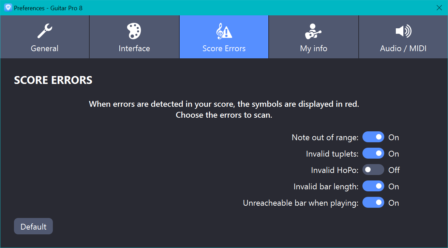This screenshot has height=248, width=448.
Task: Click the Guitar Pro app icon in title bar
Action: [8, 8]
